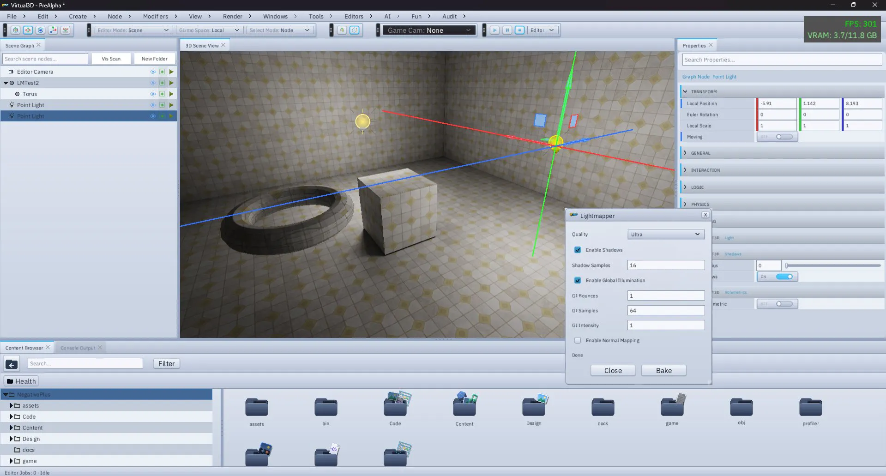The image size is (886, 476).
Task: Click the Filter button
Action: [x=167, y=364]
